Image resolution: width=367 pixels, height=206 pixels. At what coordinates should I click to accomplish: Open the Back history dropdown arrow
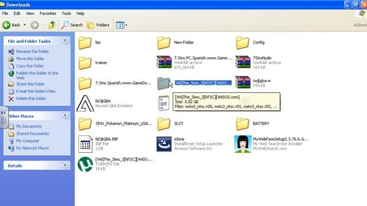coord(25,25)
